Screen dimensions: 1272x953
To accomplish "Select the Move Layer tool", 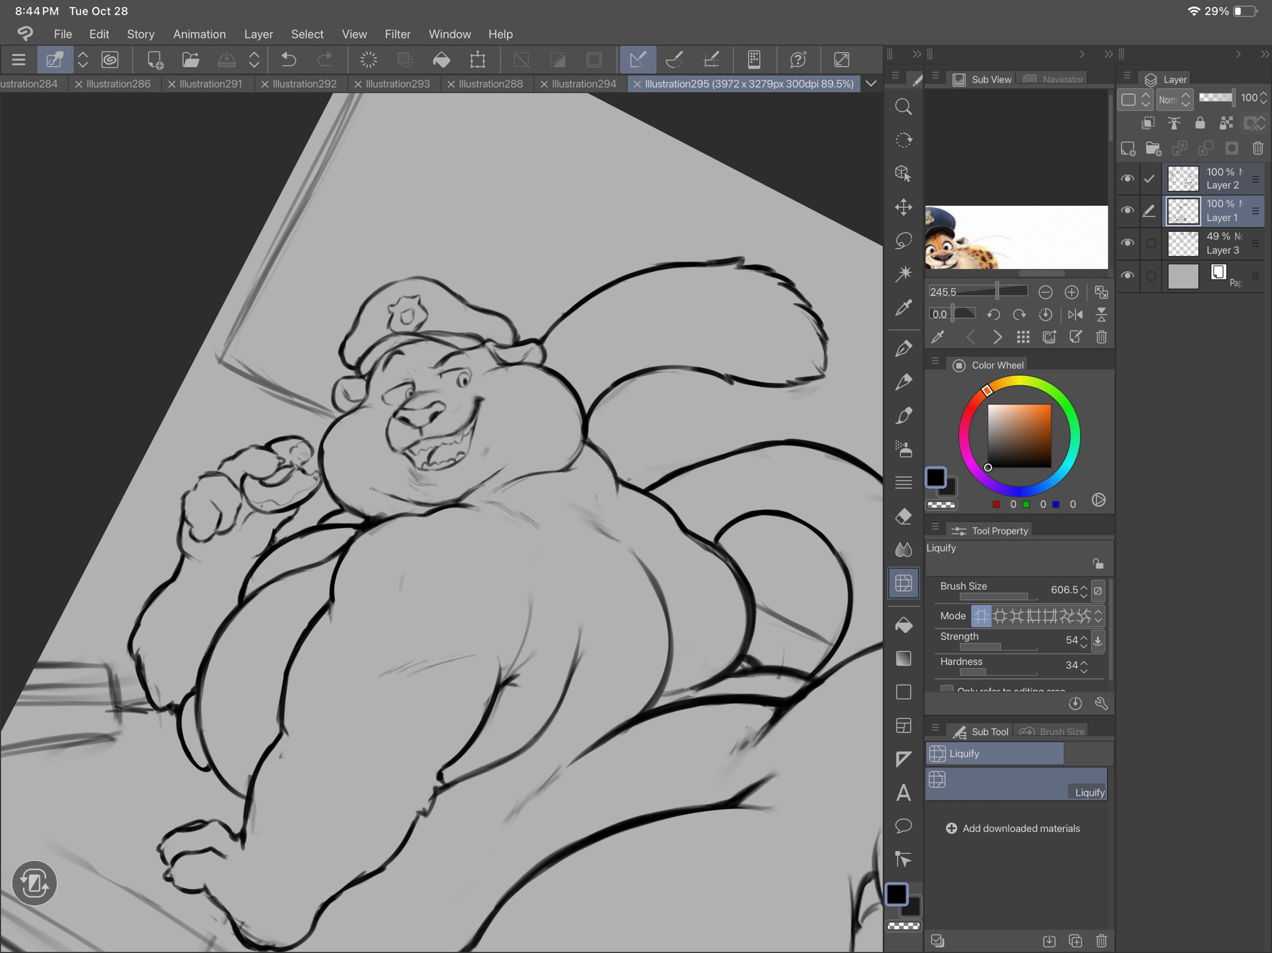I will coord(903,207).
